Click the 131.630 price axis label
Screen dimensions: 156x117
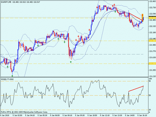(x=152, y=57)
